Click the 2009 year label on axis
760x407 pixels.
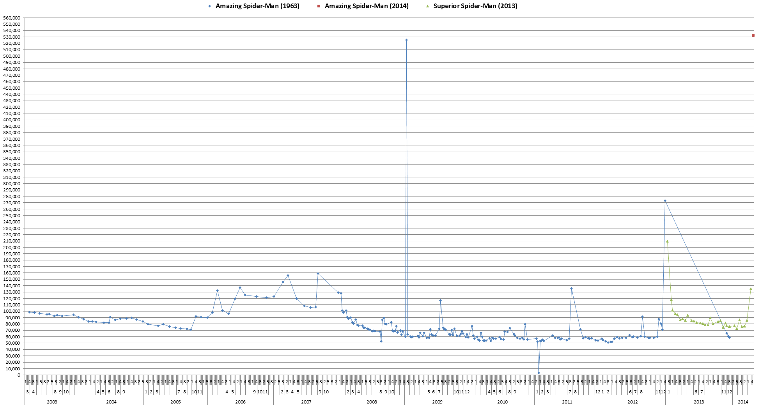click(437, 402)
